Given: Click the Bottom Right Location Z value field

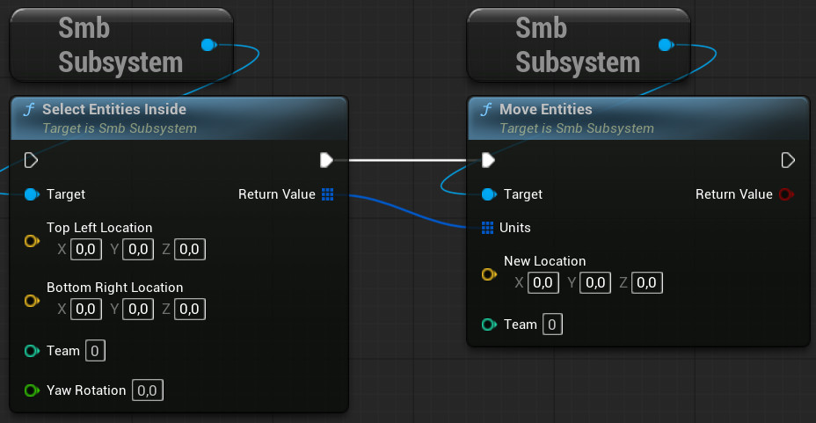Looking at the screenshot, I should point(190,310).
